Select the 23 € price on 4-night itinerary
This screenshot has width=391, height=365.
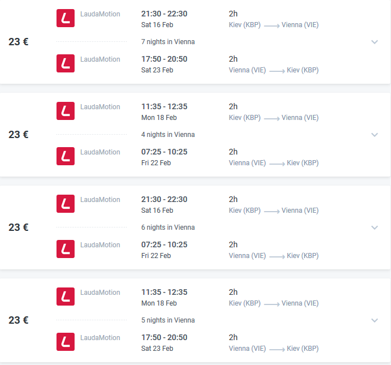(19, 135)
